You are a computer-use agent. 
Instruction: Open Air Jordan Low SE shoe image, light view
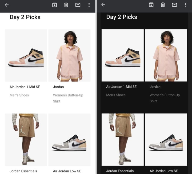(69, 140)
